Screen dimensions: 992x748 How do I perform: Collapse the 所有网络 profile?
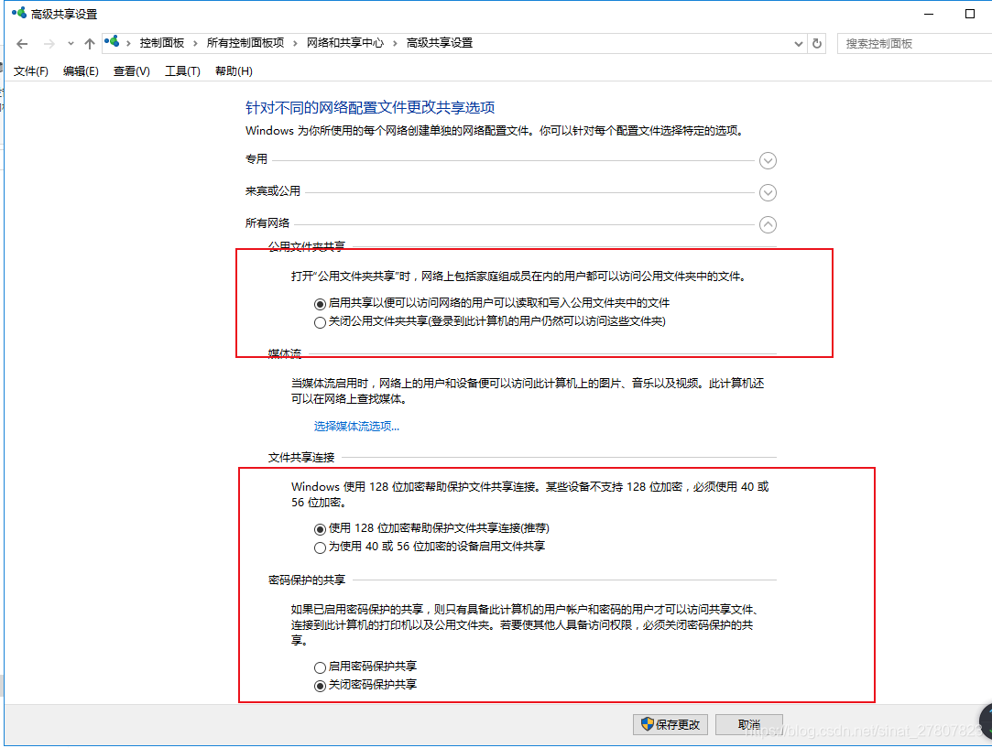(768, 224)
